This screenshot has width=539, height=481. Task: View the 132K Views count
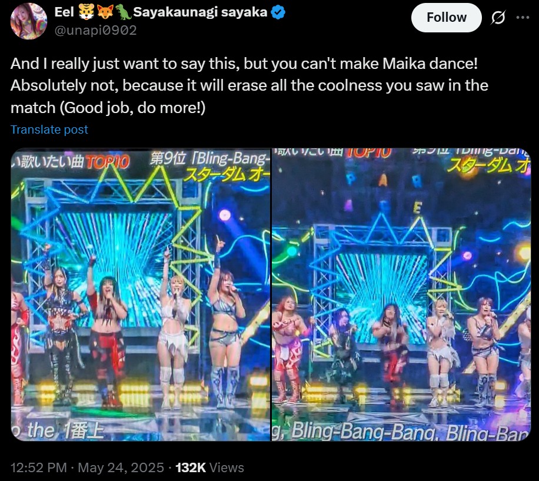click(209, 467)
